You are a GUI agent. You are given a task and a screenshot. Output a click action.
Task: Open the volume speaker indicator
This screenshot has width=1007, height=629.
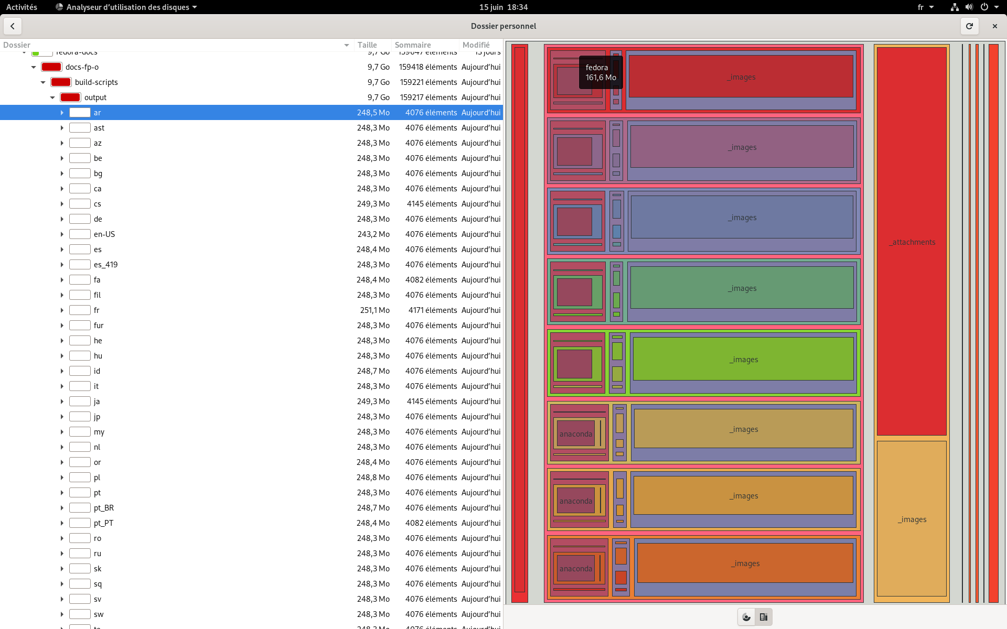(x=969, y=7)
